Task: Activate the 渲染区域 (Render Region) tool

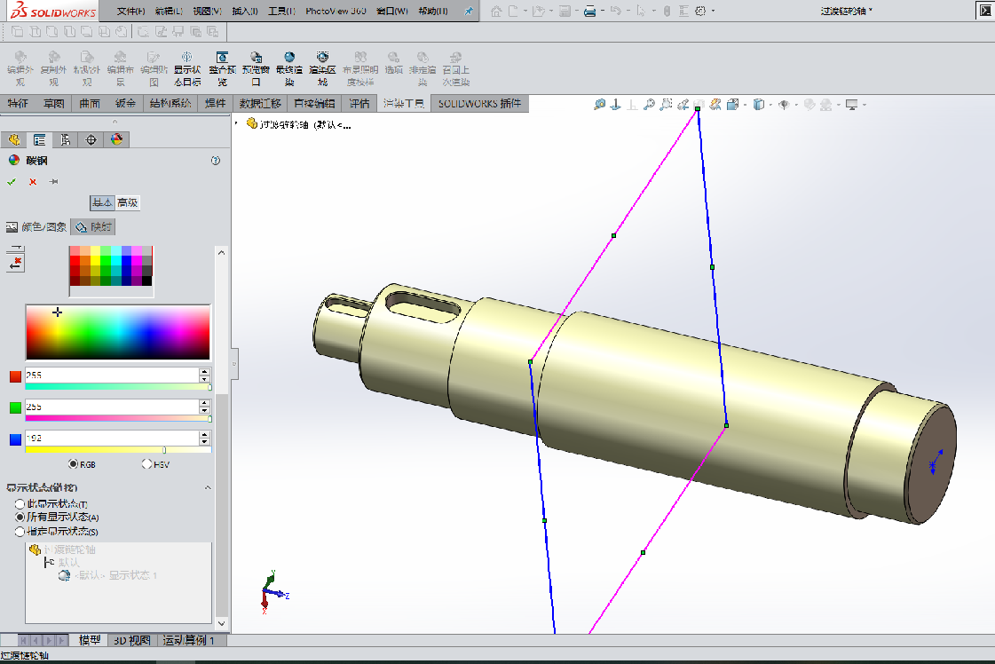Action: coord(323,64)
